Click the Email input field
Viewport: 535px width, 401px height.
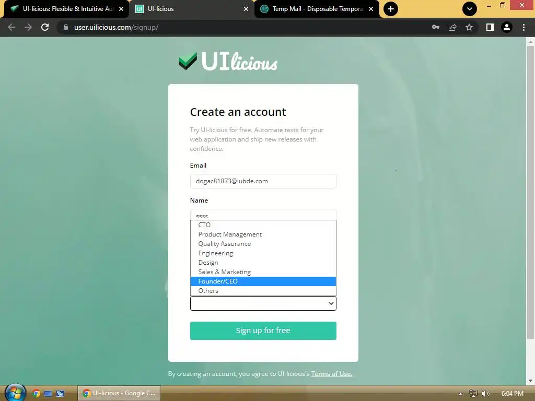pos(263,181)
